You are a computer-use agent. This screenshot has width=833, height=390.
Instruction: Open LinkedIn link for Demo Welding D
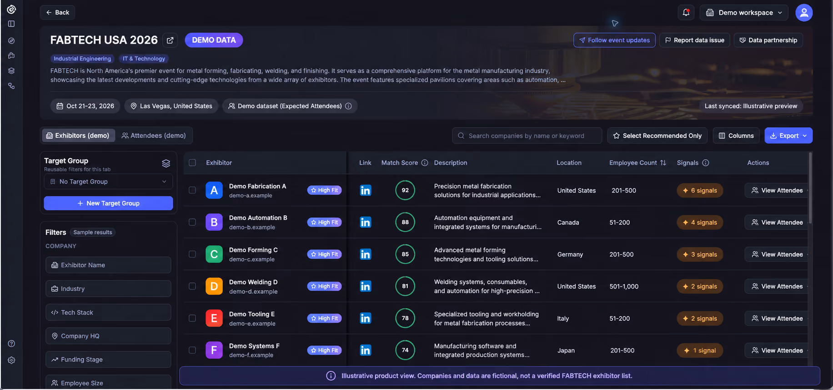(x=365, y=286)
